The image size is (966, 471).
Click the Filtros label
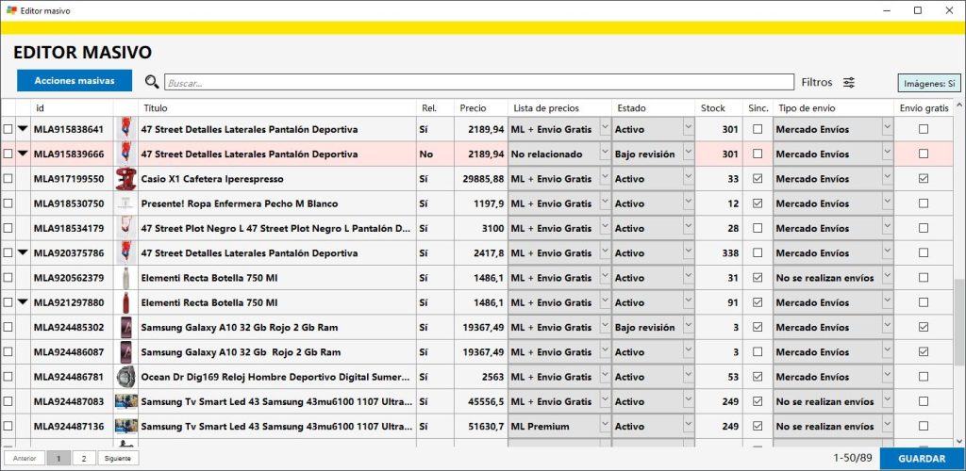coord(817,82)
